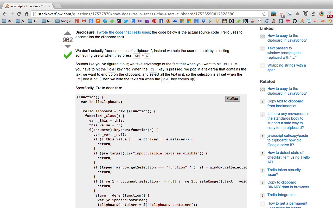Open the GitHub bookmark icon
The image size is (333, 208).
click(295, 21)
